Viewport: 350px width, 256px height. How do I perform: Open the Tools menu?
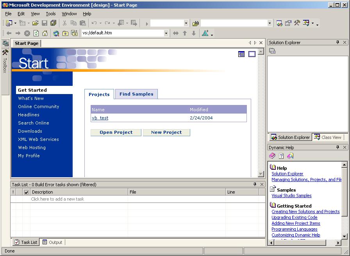51,14
